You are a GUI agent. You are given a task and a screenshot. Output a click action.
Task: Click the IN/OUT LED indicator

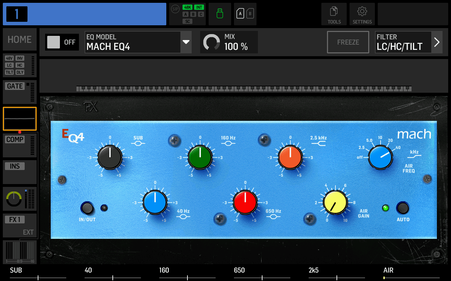[104, 208]
